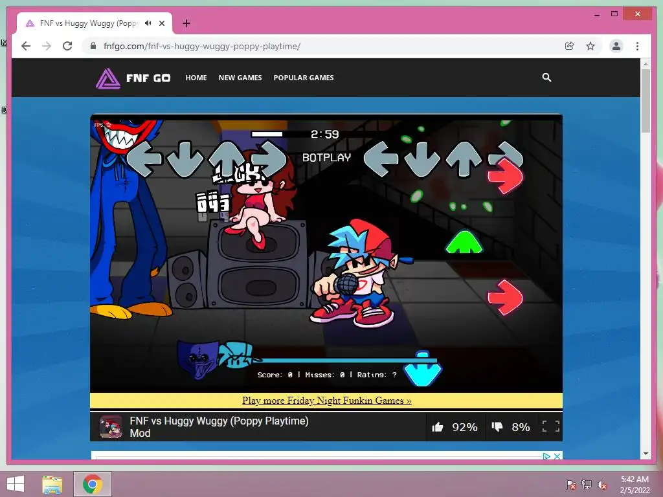Click the browser forward arrow
The height and width of the screenshot is (497, 663).
47,46
